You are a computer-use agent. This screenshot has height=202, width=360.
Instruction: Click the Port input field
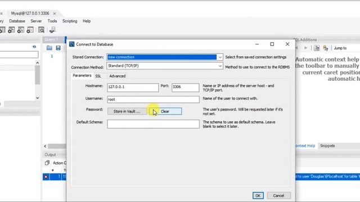pyautogui.click(x=185, y=88)
